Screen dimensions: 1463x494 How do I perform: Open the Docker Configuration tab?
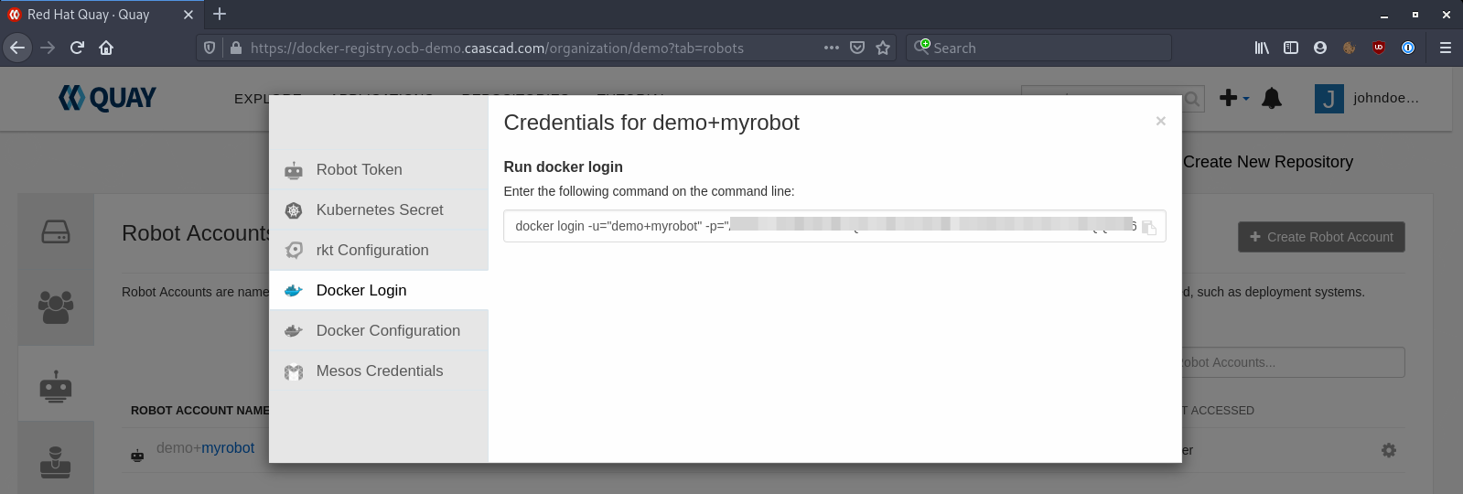pos(379,330)
